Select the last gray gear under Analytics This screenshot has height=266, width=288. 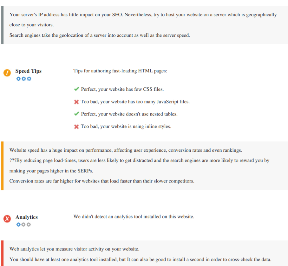[29, 225]
